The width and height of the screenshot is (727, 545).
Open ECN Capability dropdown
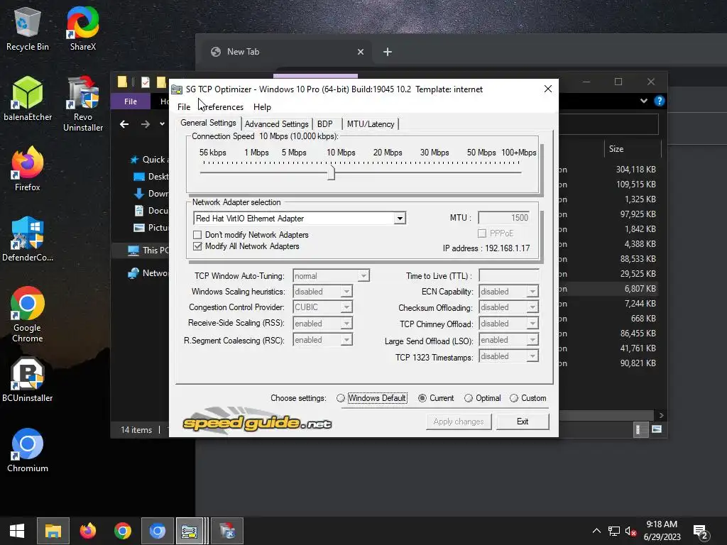[532, 292]
